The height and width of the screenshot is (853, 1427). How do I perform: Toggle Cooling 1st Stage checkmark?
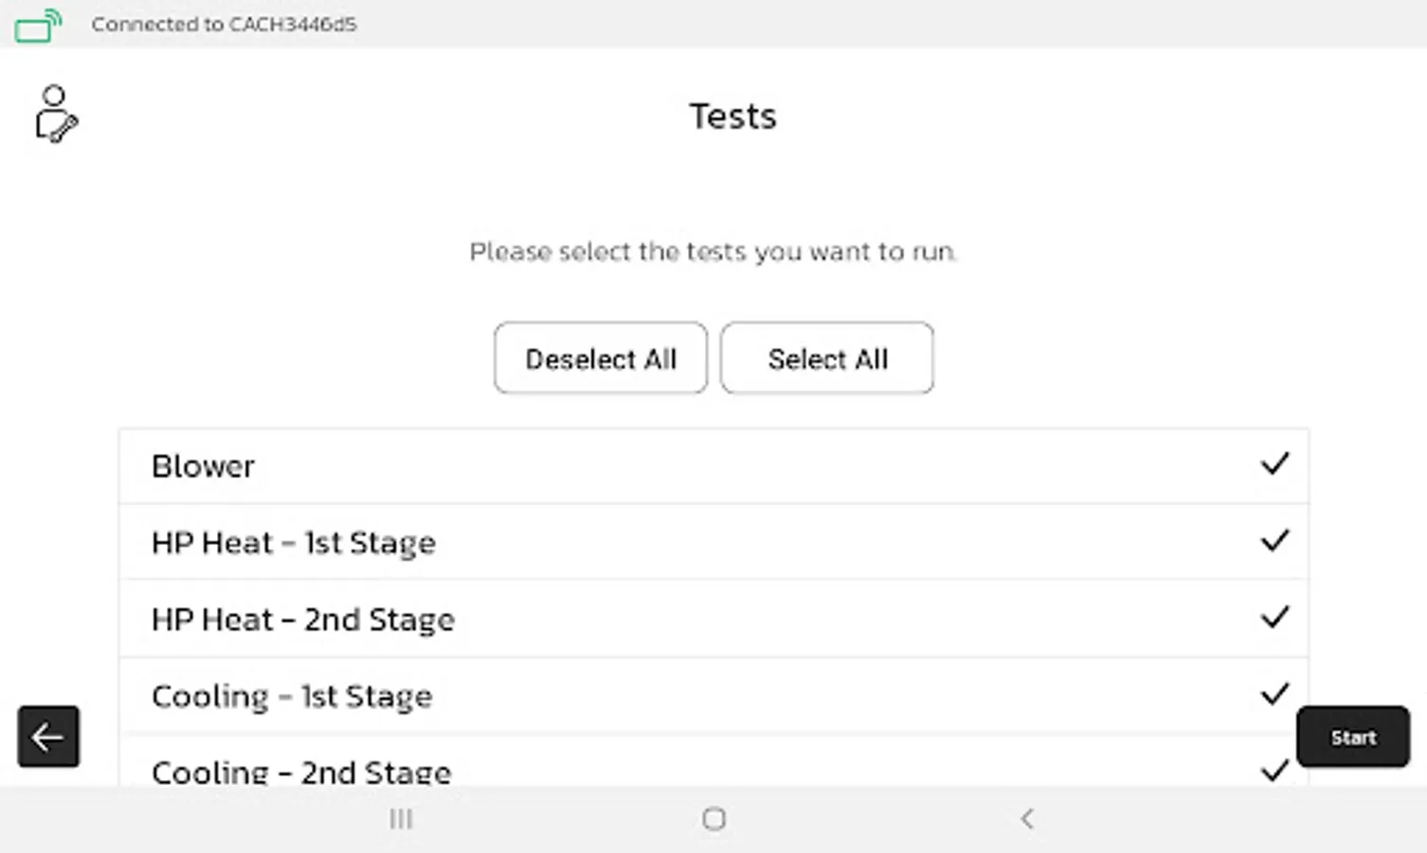[x=1274, y=695]
